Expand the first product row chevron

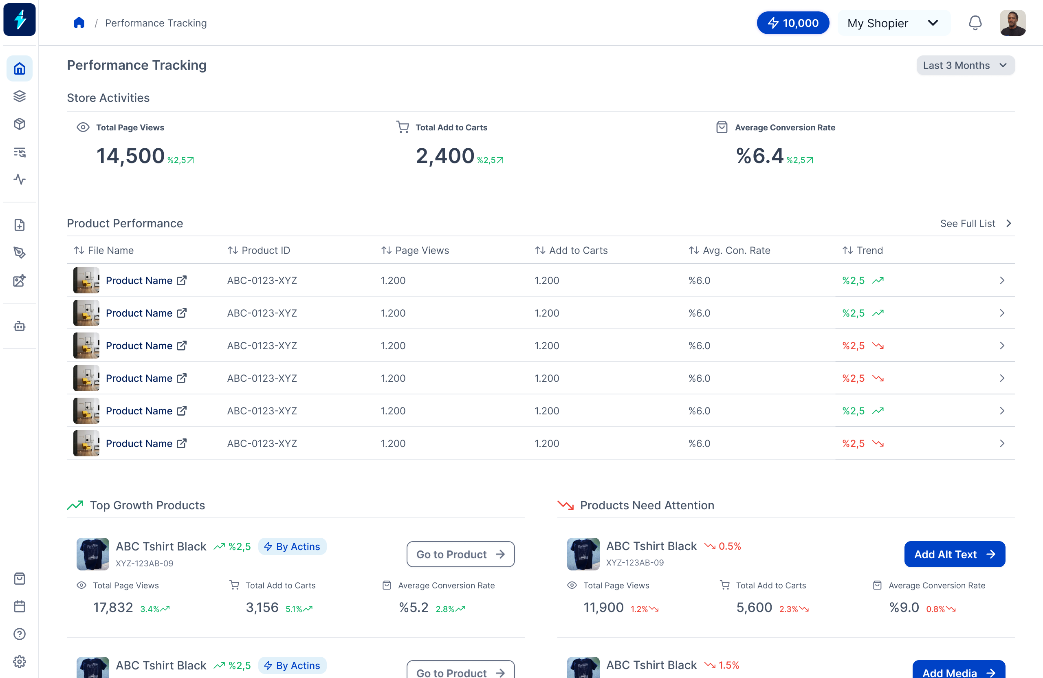tap(1002, 280)
